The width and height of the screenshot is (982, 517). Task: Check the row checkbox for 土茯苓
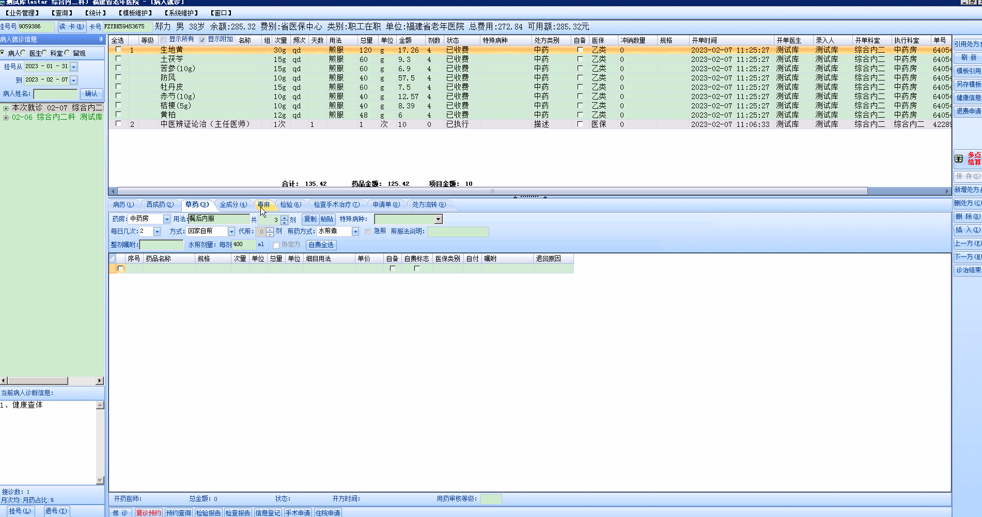point(118,59)
